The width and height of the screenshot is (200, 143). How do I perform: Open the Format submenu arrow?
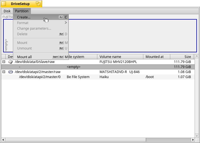point(66,23)
